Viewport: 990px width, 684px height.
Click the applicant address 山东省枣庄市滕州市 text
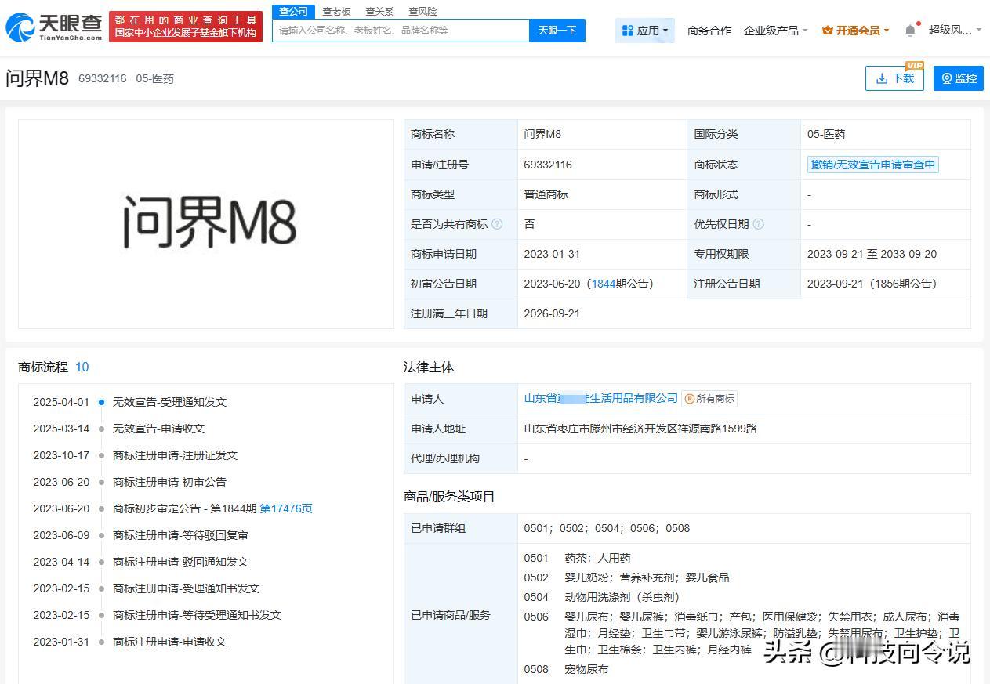pos(640,429)
